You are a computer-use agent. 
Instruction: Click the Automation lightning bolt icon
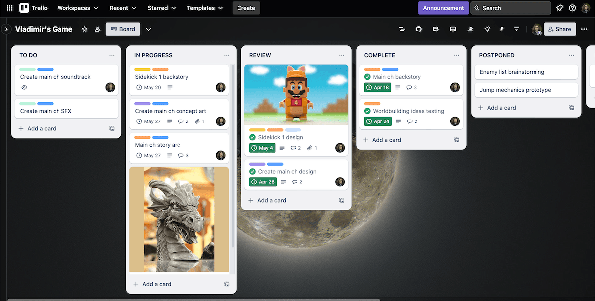point(502,29)
